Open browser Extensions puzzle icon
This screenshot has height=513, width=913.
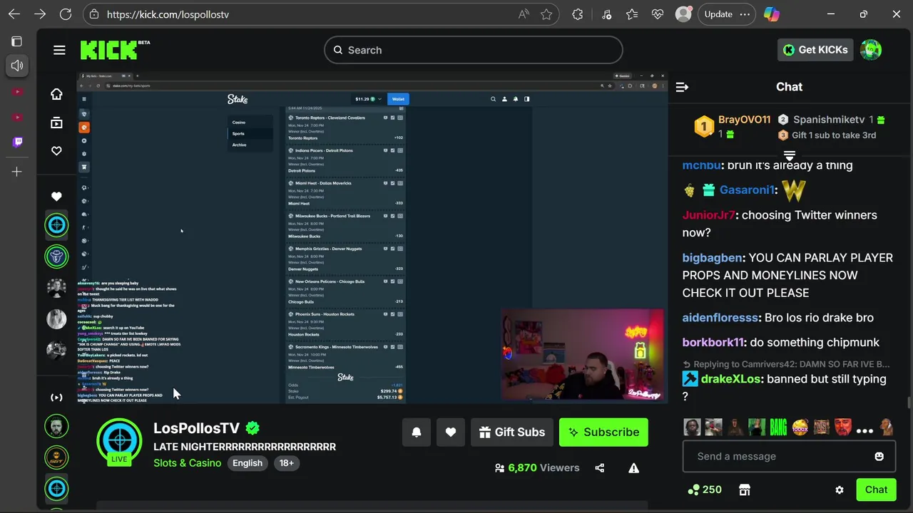[x=578, y=14]
